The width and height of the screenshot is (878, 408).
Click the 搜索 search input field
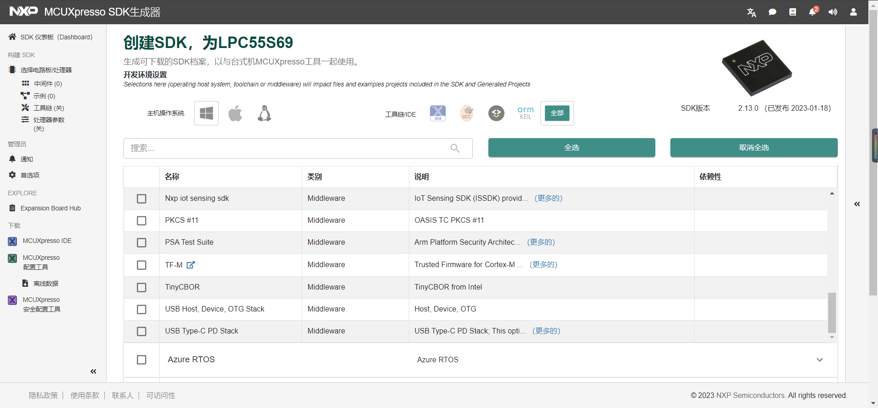(x=298, y=148)
